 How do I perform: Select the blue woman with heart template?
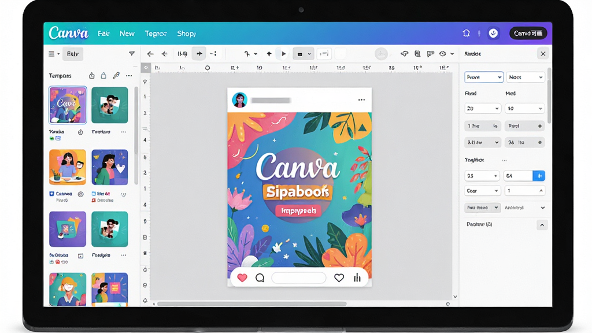109,167
